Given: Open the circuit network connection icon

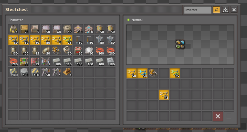Looking at the screenshot, I should 225,10.
